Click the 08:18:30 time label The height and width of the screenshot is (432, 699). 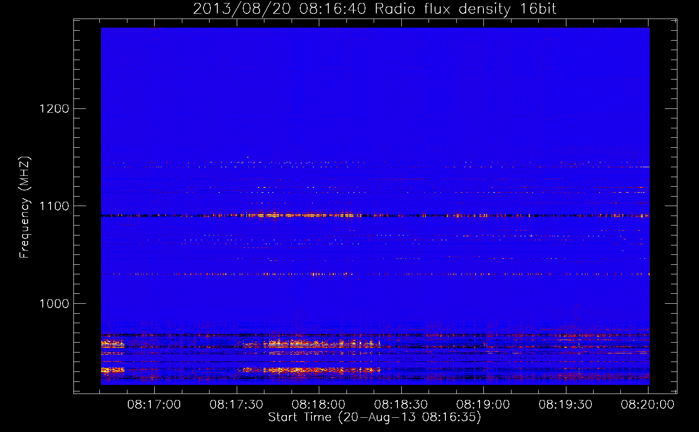coord(401,405)
